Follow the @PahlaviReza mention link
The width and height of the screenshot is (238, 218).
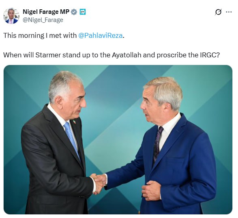click(x=100, y=35)
